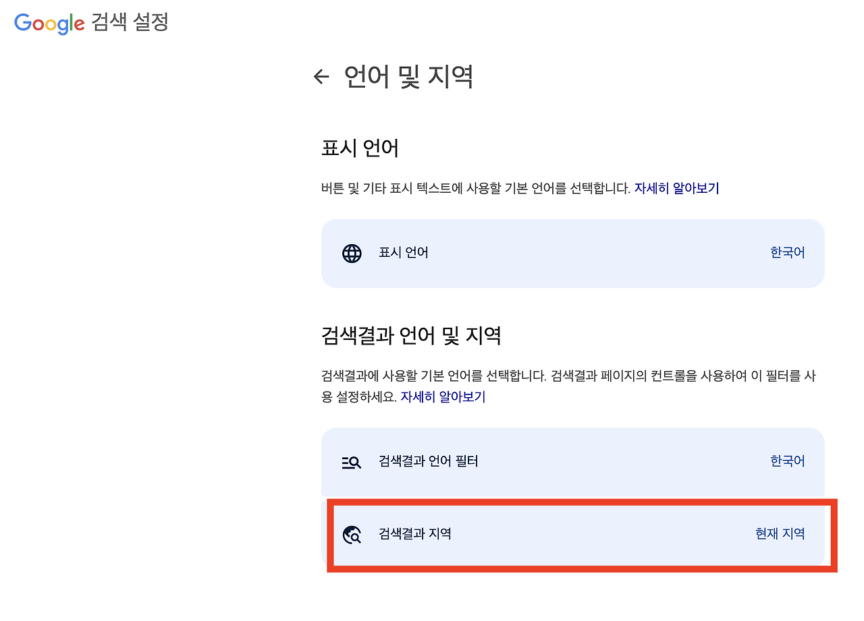Toggle the 검색결과 언어 필터 setting row
The height and width of the screenshot is (621, 864).
[x=572, y=461]
